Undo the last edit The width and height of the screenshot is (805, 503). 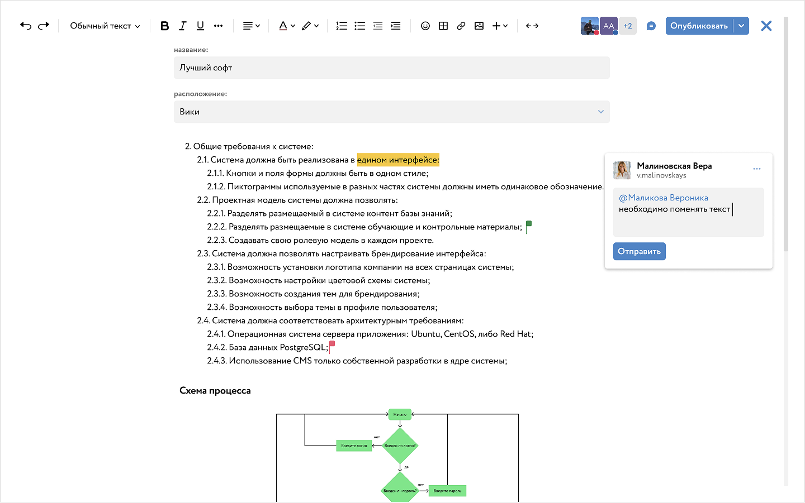click(26, 26)
